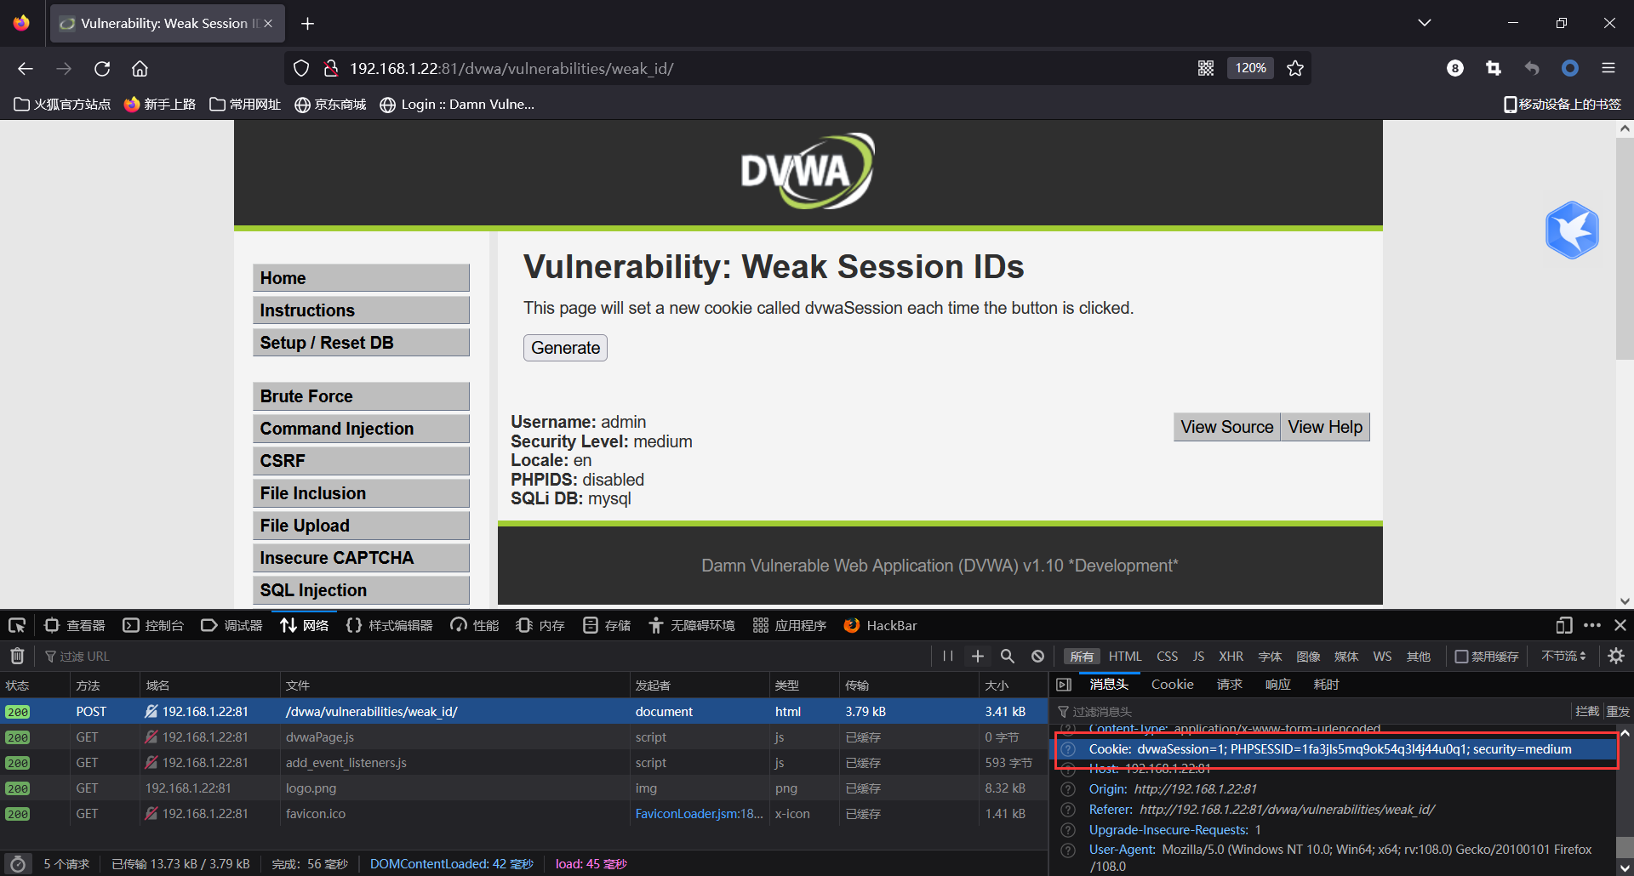The width and height of the screenshot is (1634, 876).
Task: Toggle responsive design mode
Action: (1564, 626)
